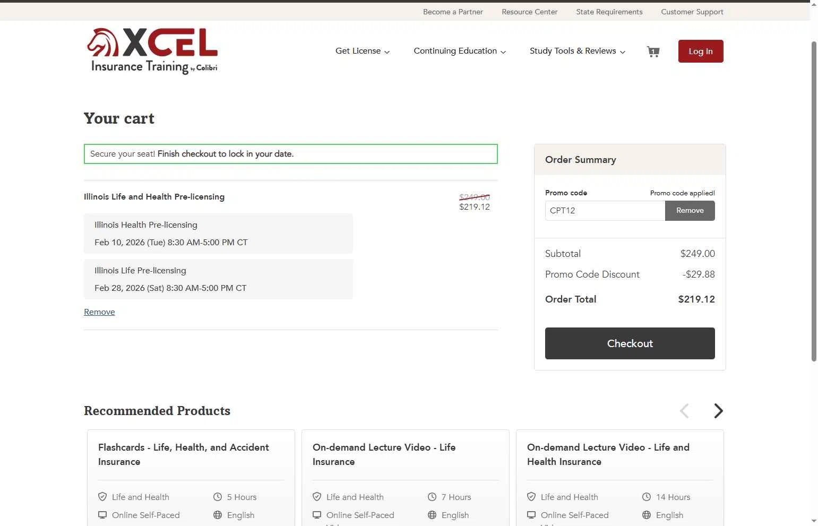Click monitor icon on Flashcards card
Viewport: 818px width, 526px height.
pyautogui.click(x=102, y=515)
